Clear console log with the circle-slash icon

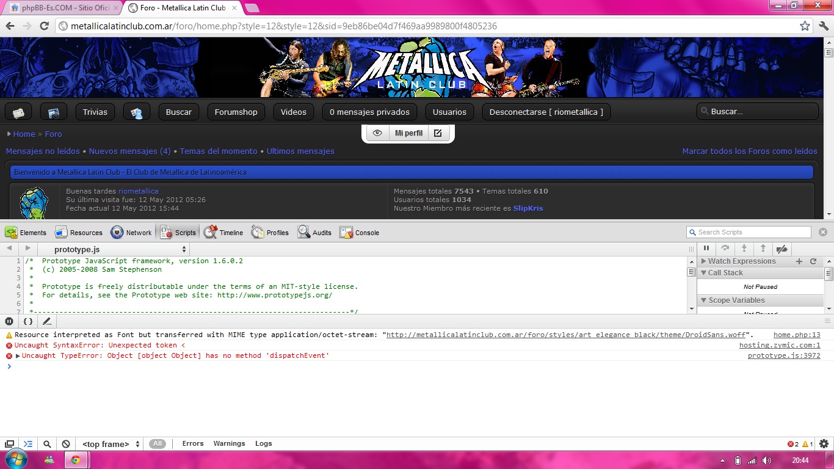(66, 444)
